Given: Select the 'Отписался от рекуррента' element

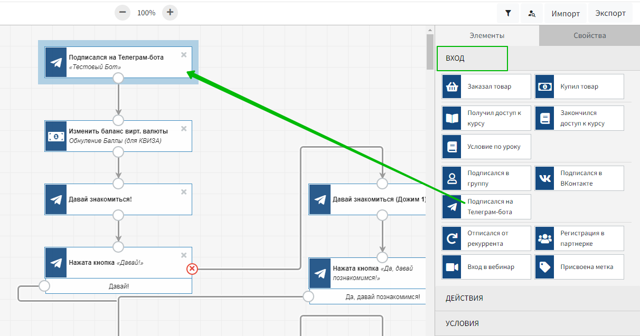Looking at the screenshot, I should point(486,238).
